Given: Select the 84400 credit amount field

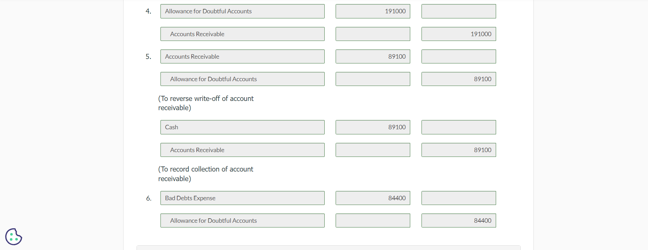Looking at the screenshot, I should 458,220.
